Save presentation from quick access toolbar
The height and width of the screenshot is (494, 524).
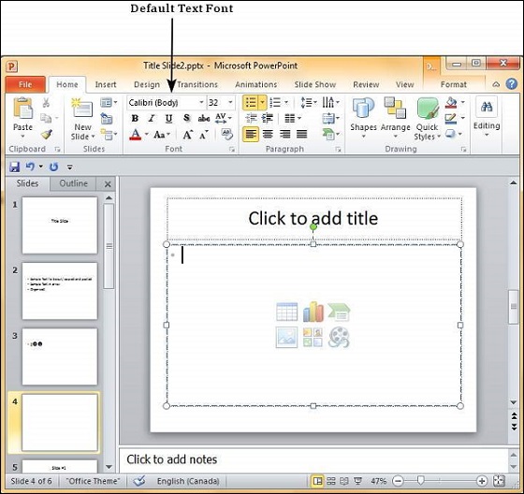[x=14, y=167]
